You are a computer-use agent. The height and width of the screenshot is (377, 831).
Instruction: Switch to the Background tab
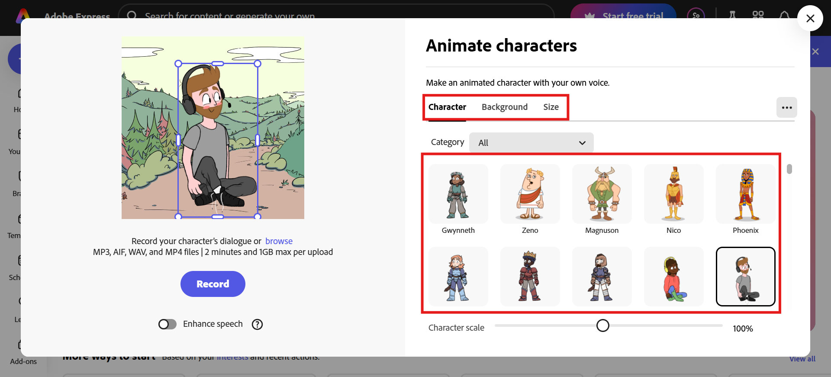pyautogui.click(x=505, y=107)
